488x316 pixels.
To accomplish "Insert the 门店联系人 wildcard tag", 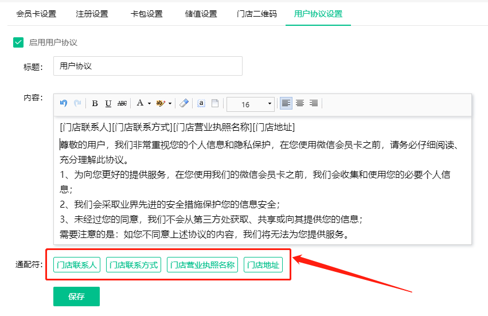I will click(x=77, y=265).
